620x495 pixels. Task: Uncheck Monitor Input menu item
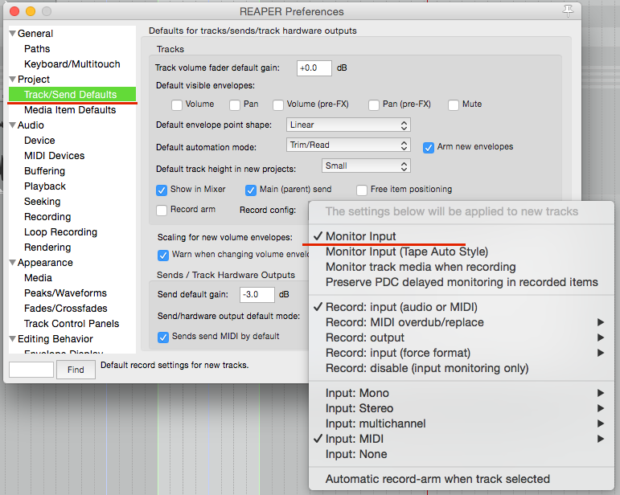462,236
